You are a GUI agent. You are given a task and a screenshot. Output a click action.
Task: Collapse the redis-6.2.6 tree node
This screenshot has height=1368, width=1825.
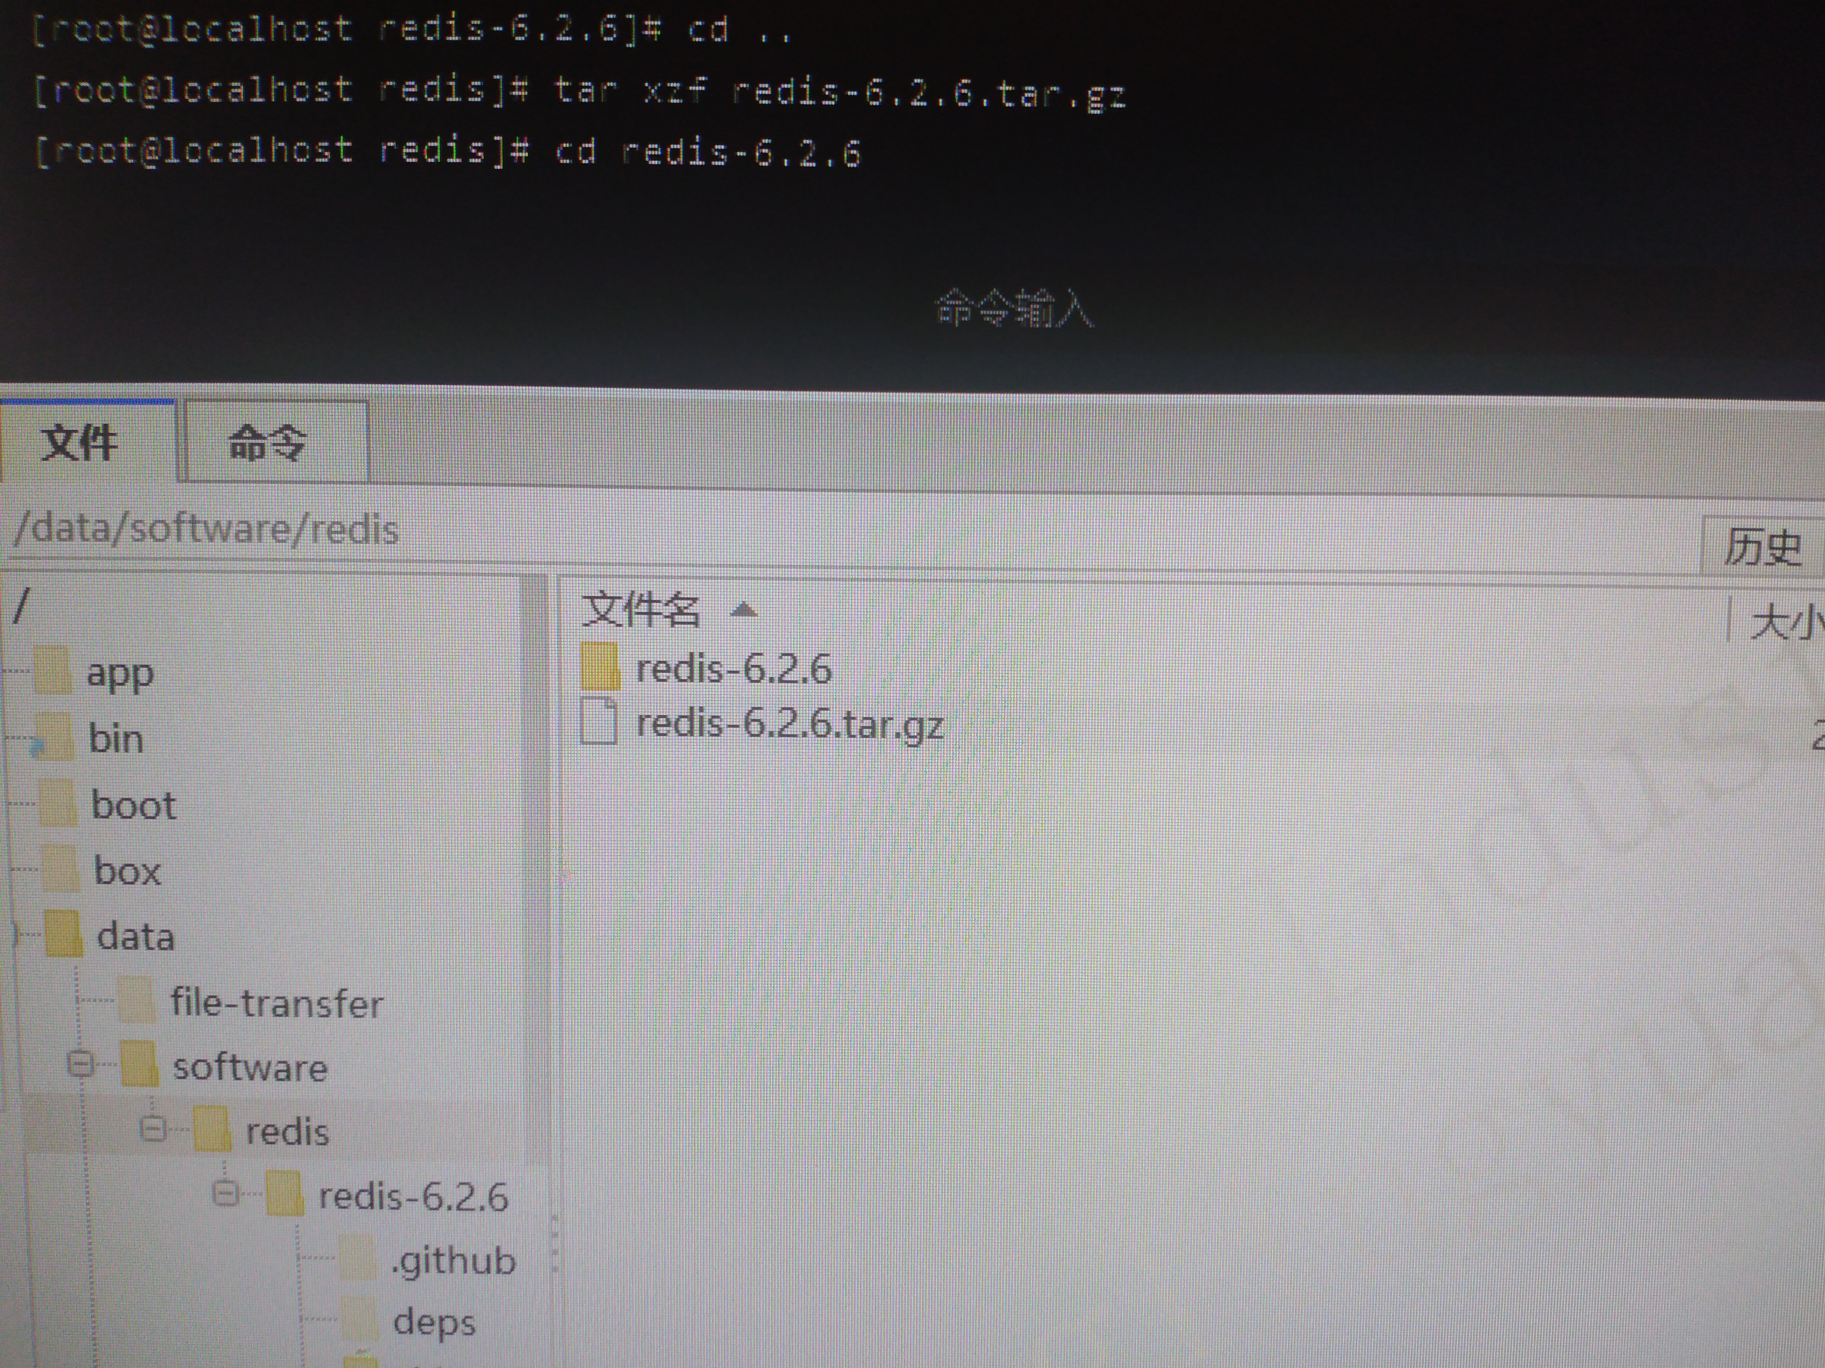225,1193
